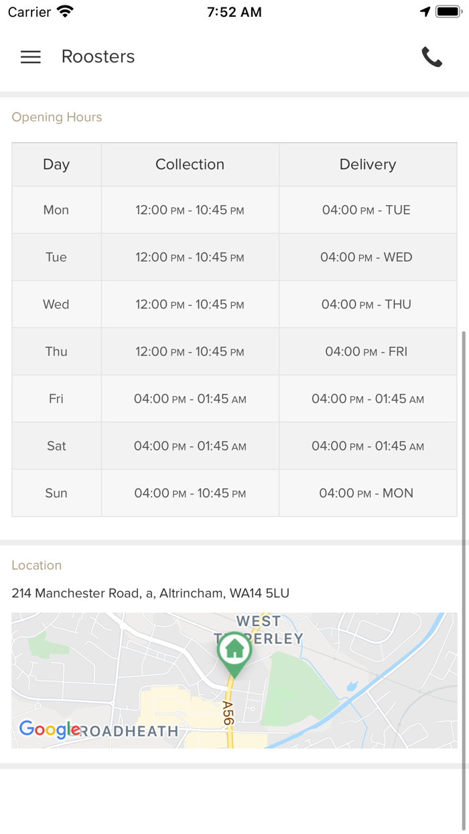
Task: Tap the Roosters title
Action: coord(98,57)
